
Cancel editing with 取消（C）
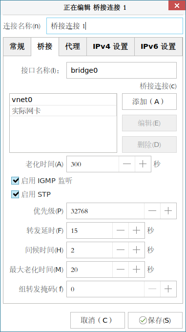click(x=98, y=320)
